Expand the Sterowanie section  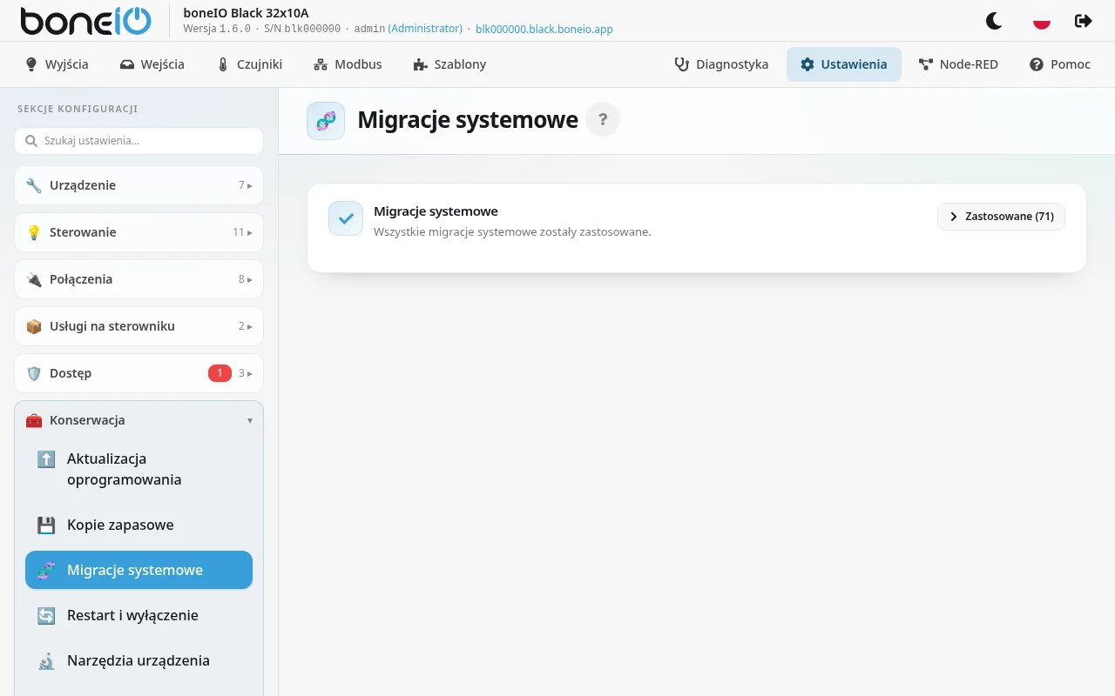pyautogui.click(x=139, y=232)
